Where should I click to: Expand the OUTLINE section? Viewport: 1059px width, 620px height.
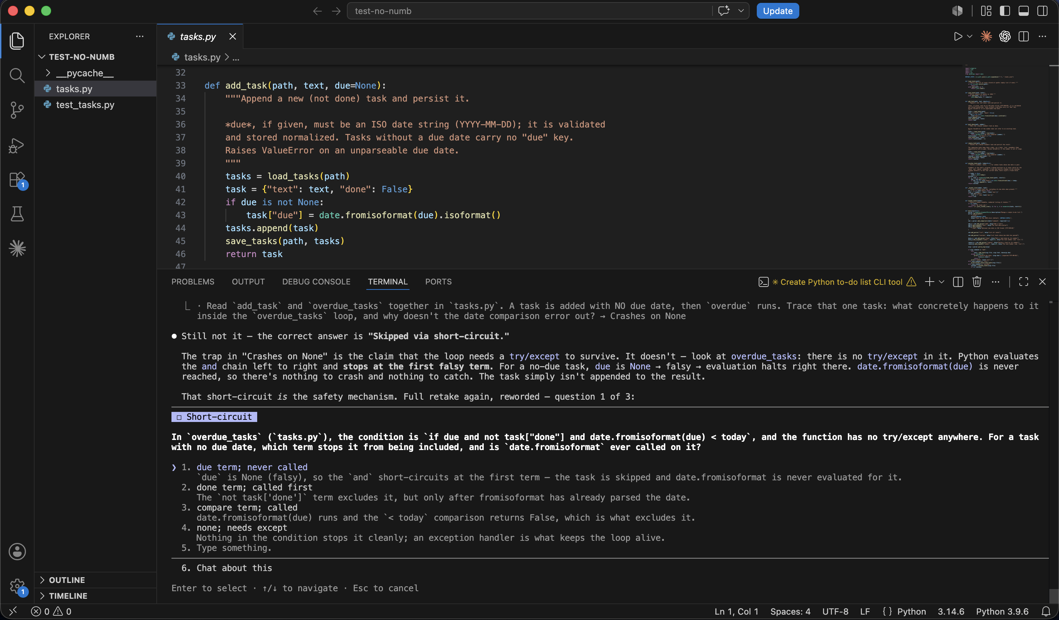point(66,580)
